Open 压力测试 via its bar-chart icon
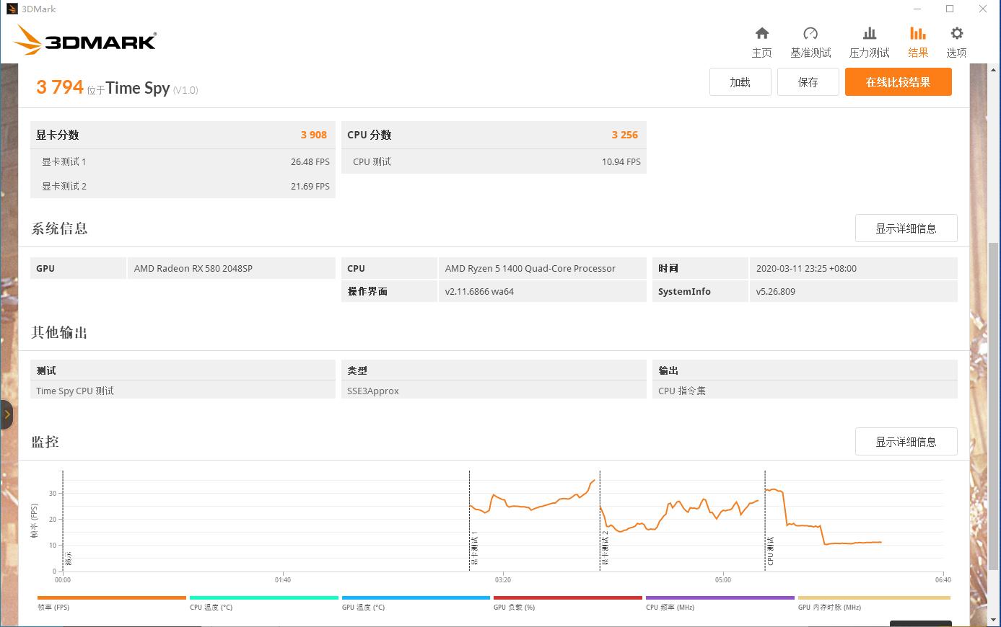 [869, 40]
